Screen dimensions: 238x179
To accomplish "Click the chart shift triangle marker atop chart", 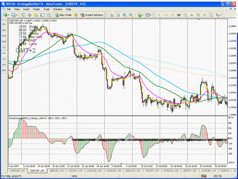I will 198,19.
